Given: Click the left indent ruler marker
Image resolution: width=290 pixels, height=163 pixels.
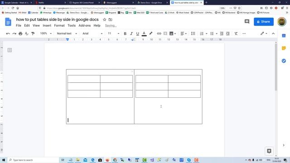Looking at the screenshot, I should click(x=68, y=39).
